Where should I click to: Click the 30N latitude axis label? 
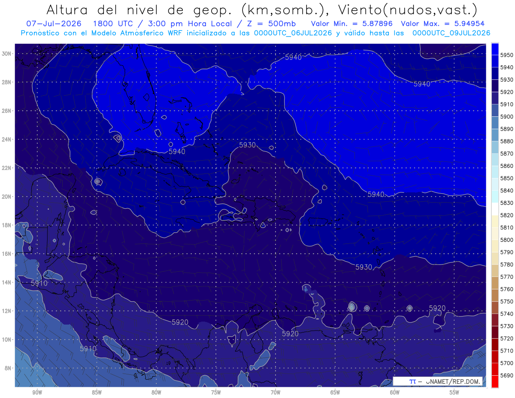pyautogui.click(x=6, y=54)
